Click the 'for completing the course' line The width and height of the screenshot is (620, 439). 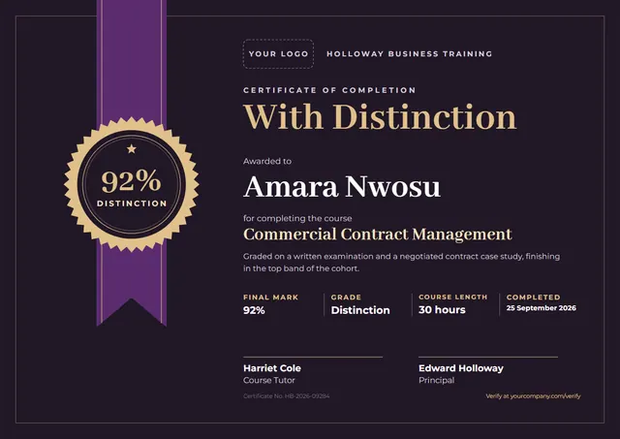pyautogui.click(x=297, y=218)
